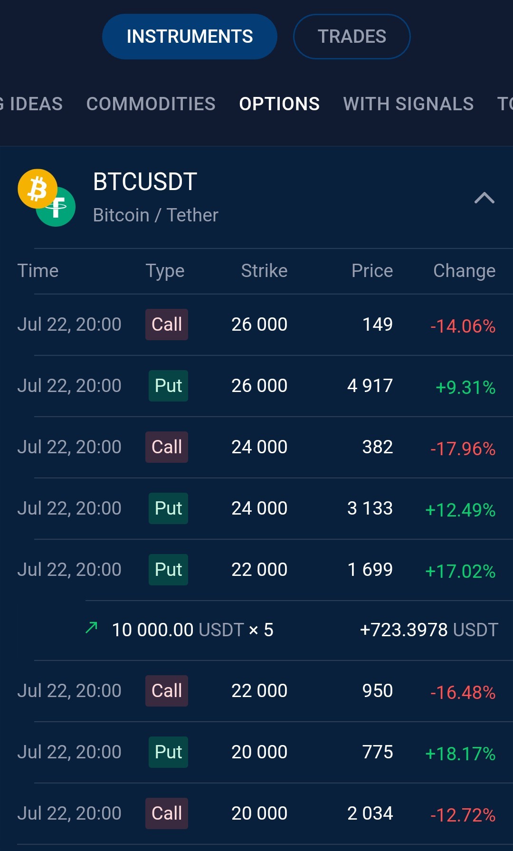
Task: Select the Call badge for strike 26 000
Action: click(167, 325)
